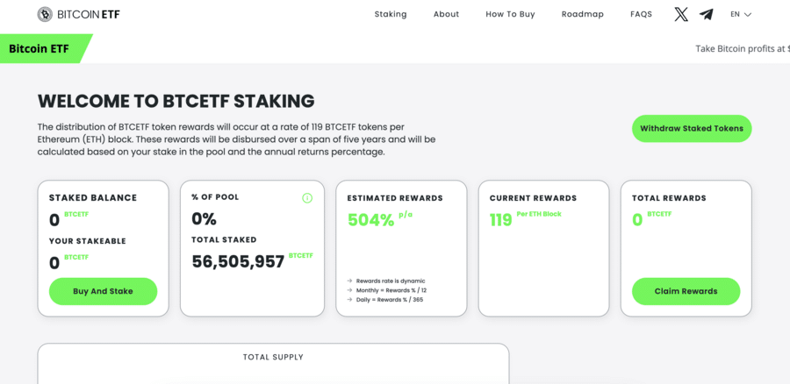Click the info icon in % of Pool card

pyautogui.click(x=307, y=198)
